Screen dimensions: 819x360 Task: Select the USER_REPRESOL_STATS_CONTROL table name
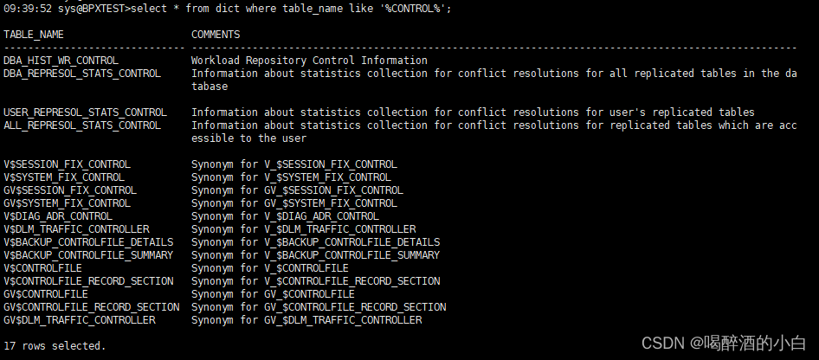(x=85, y=112)
